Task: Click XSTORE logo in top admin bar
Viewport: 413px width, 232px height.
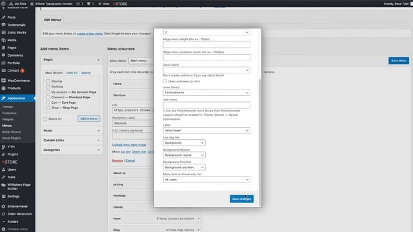Action: (121, 4)
